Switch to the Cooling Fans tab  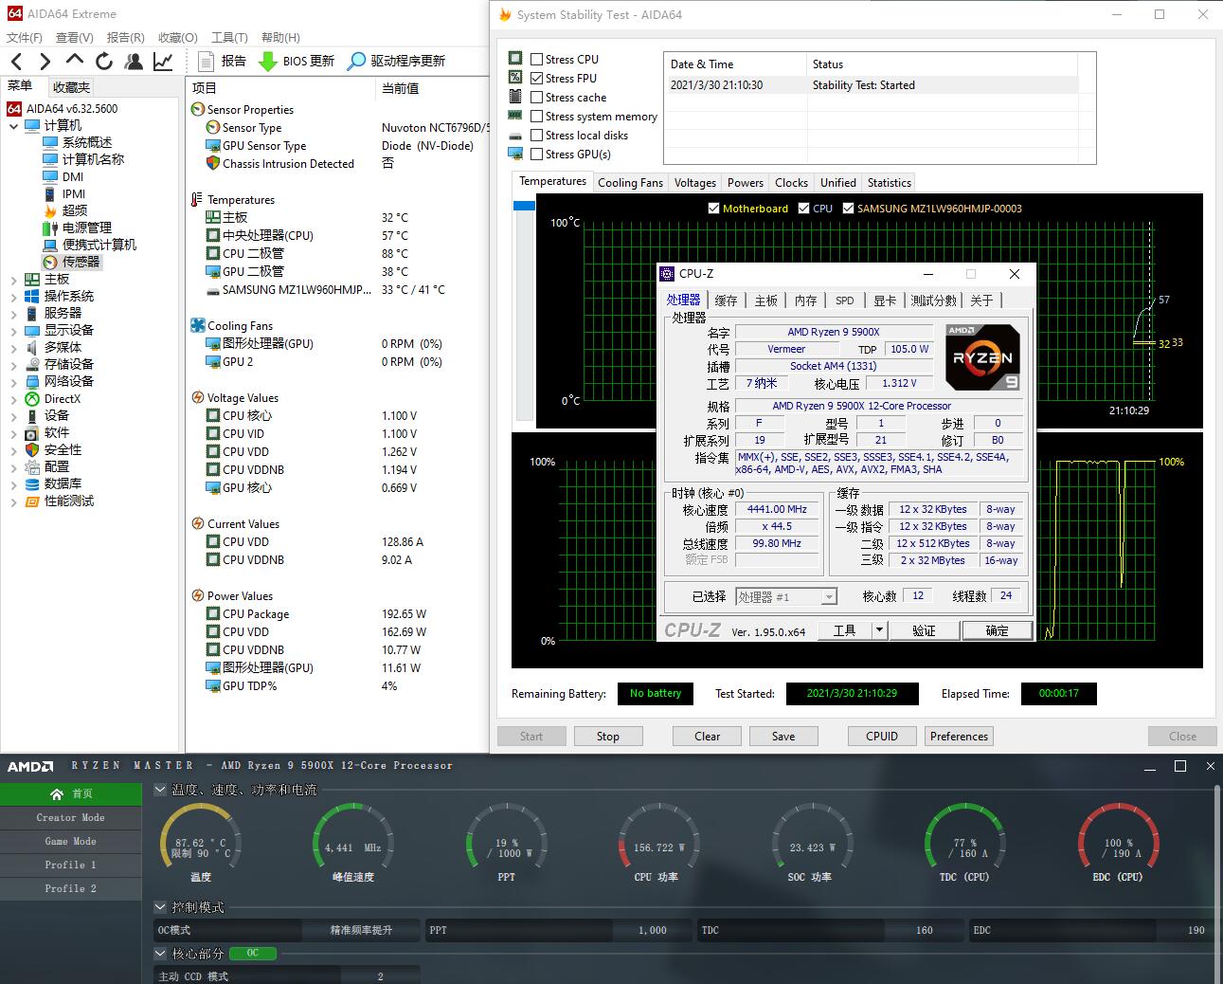[x=630, y=183]
